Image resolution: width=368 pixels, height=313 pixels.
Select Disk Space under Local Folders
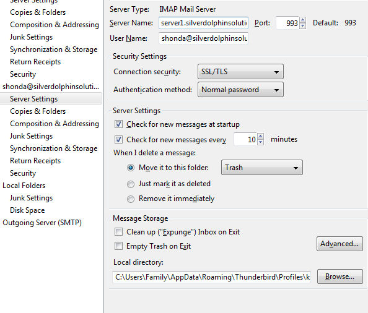coord(27,210)
